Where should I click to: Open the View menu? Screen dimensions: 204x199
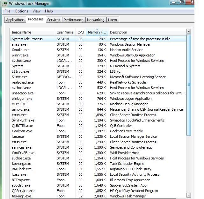(x=36, y=11)
